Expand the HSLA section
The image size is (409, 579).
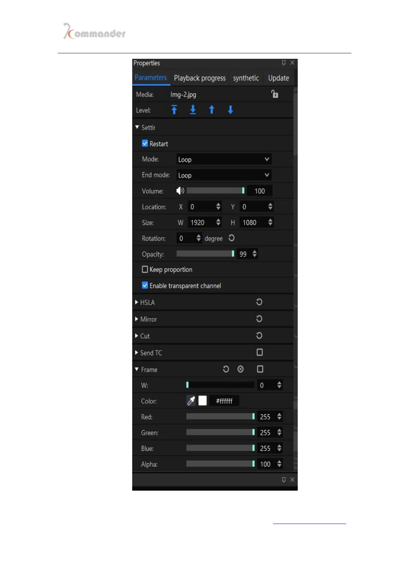[137, 302]
